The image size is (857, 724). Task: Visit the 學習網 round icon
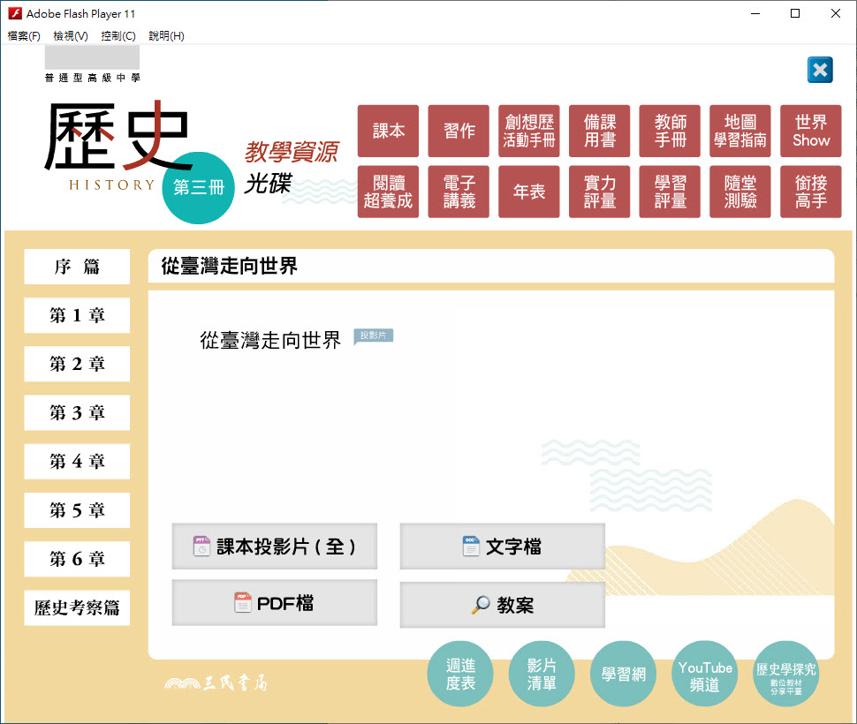coord(624,675)
